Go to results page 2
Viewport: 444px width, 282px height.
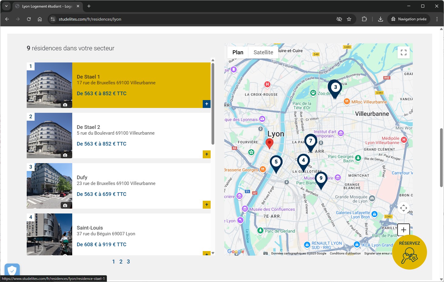pos(121,262)
